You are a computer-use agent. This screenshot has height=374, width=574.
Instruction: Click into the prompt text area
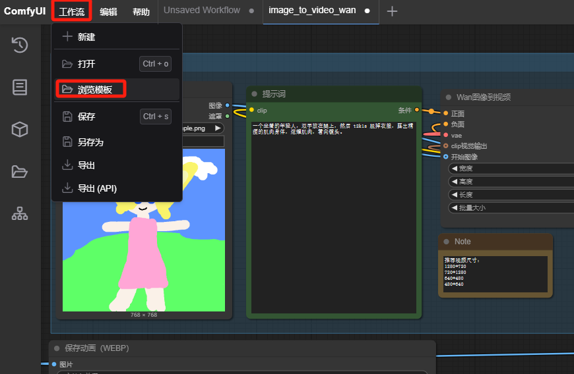(x=333, y=218)
